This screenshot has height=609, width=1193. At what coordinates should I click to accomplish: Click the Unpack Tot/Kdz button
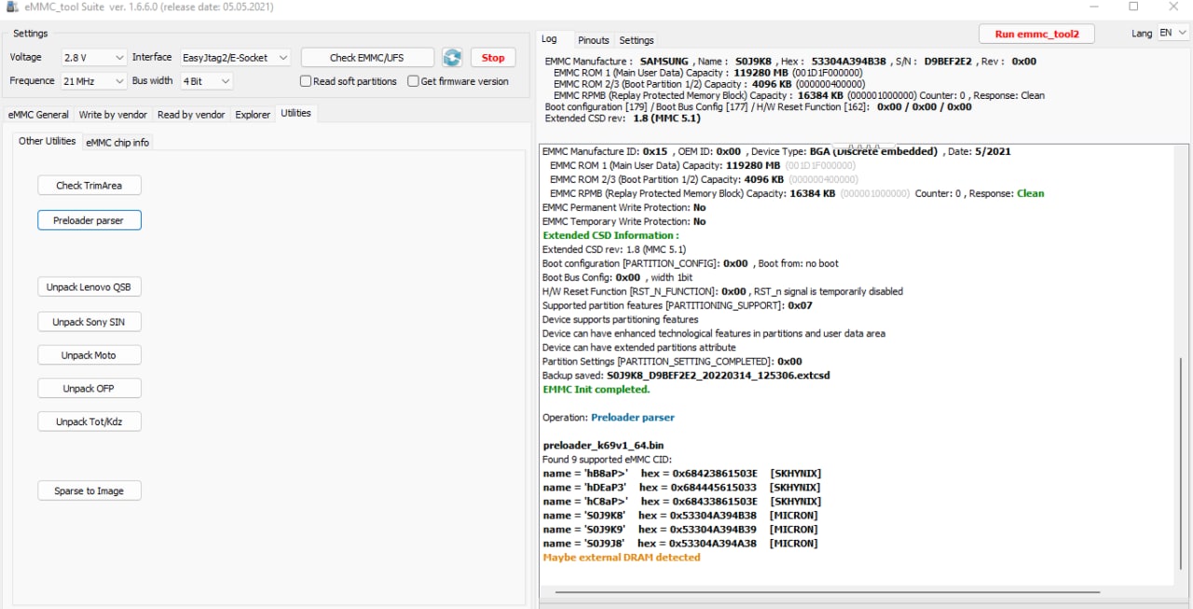point(89,422)
